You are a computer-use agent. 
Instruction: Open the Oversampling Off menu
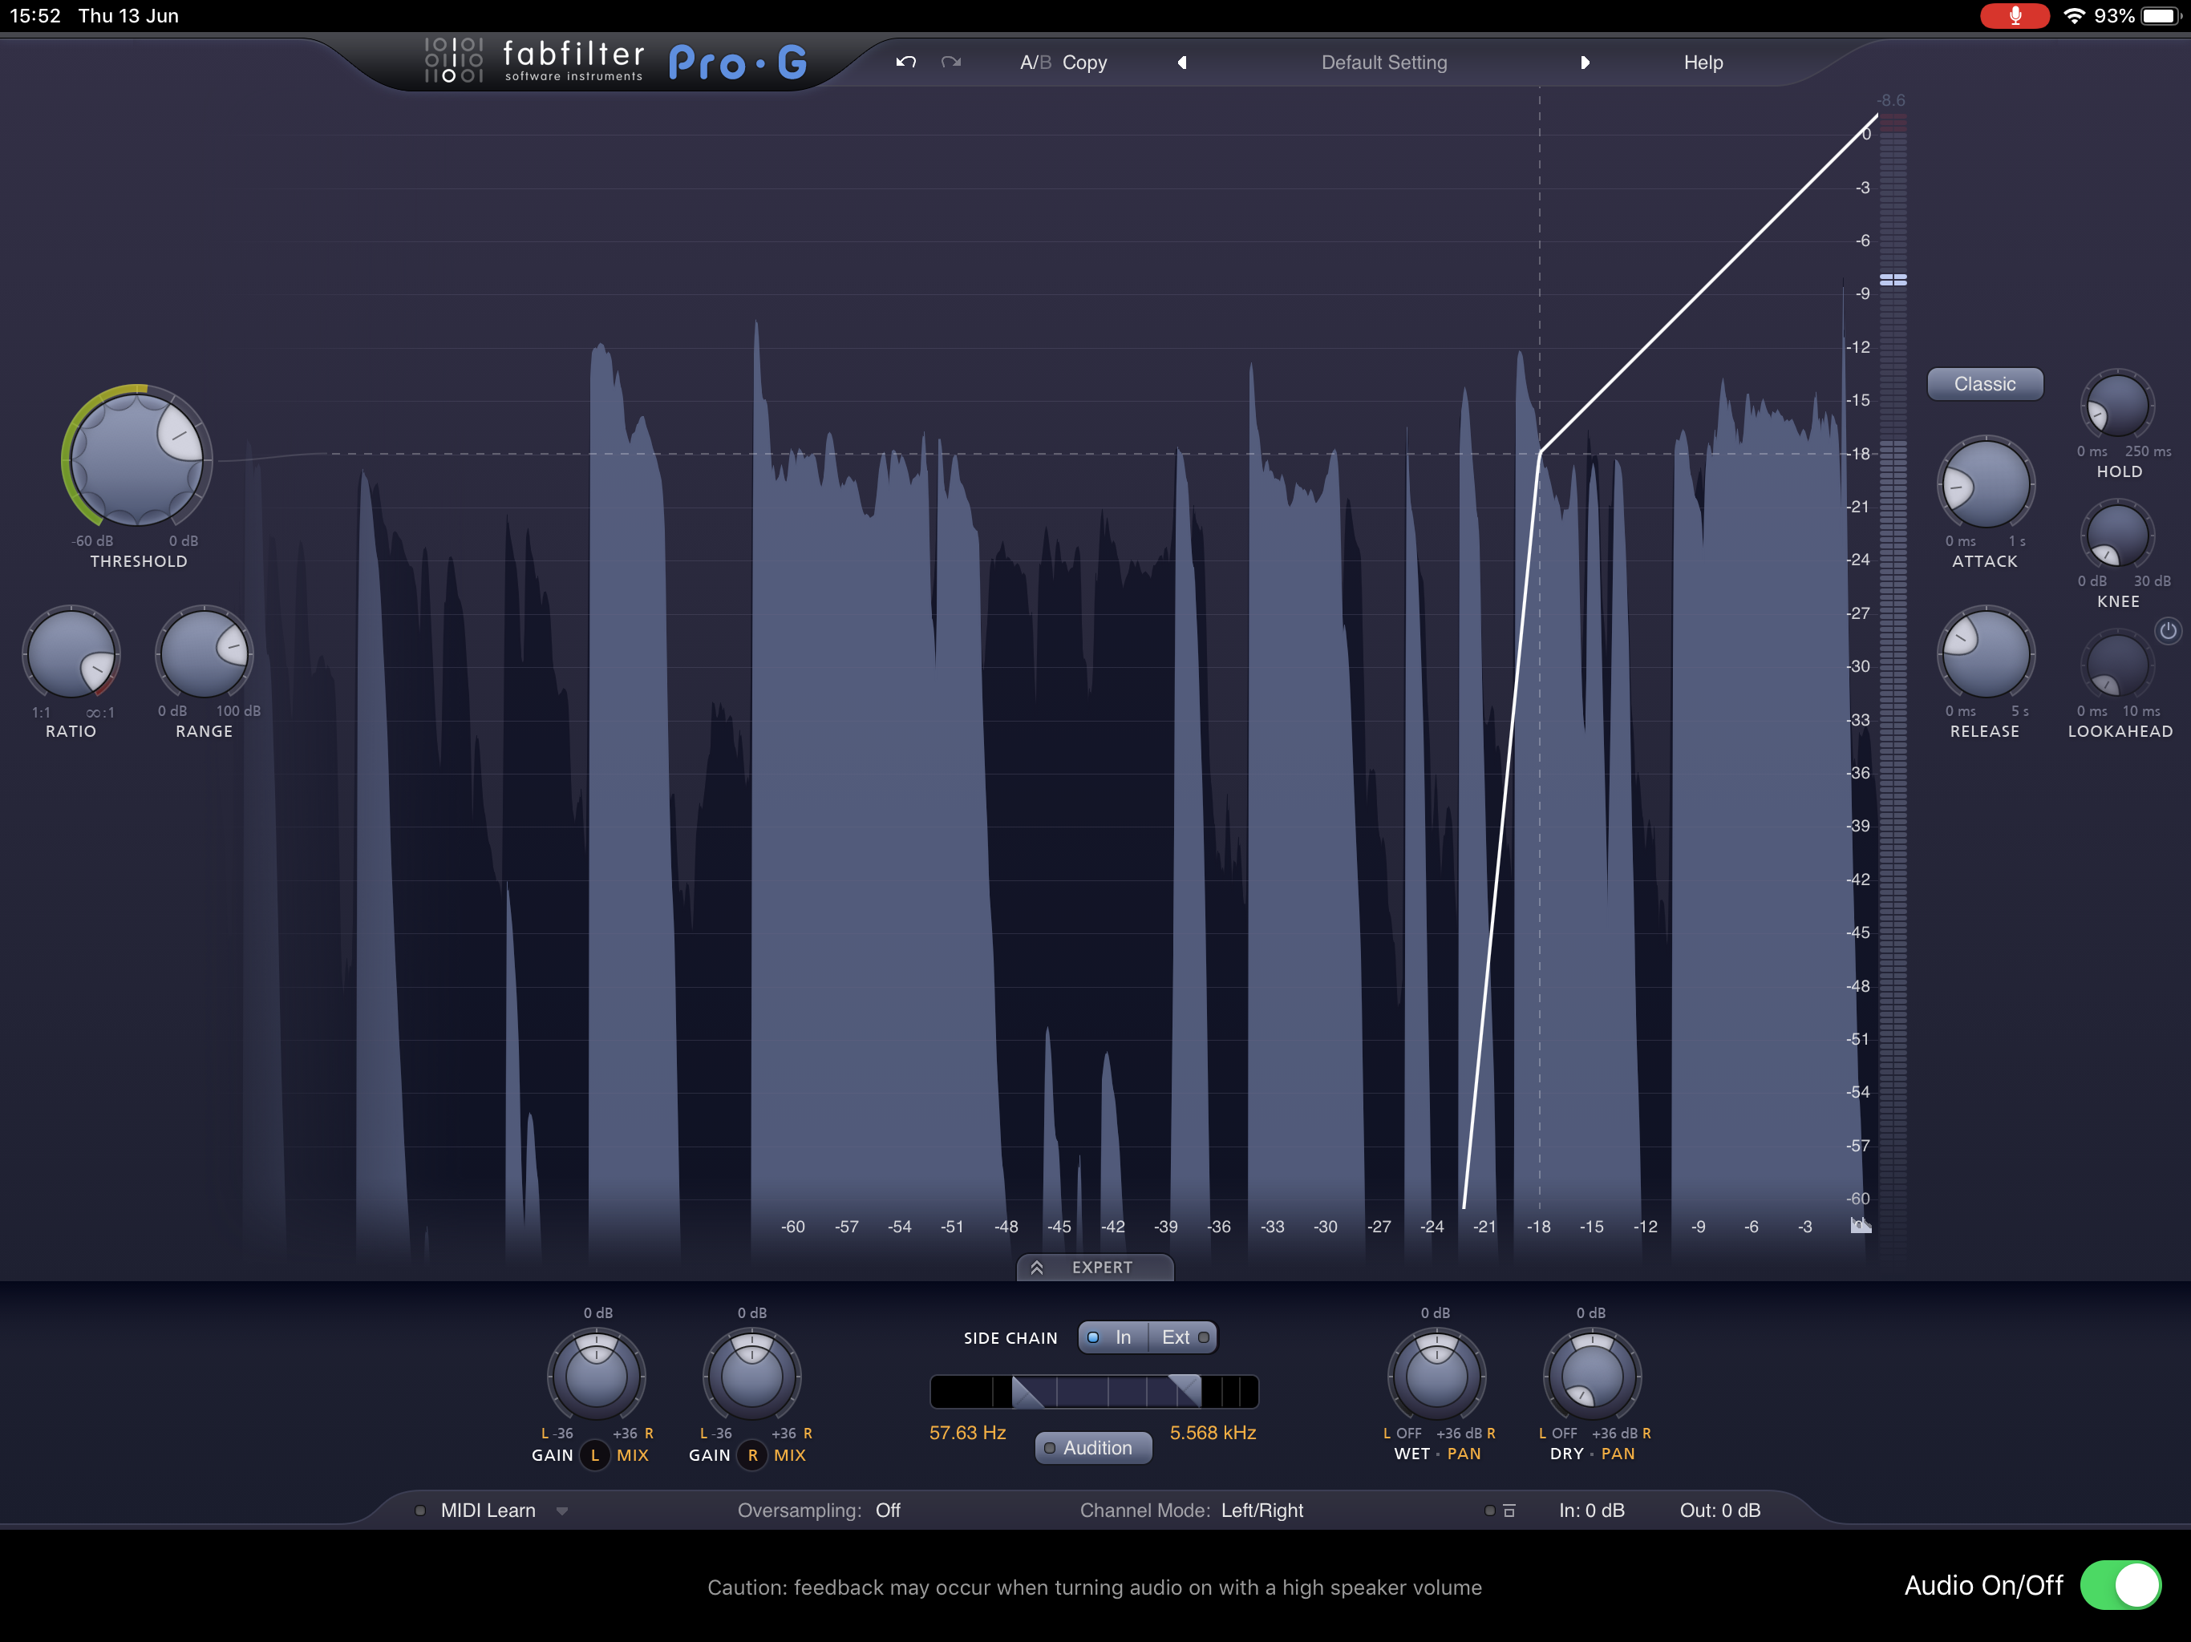(x=888, y=1511)
